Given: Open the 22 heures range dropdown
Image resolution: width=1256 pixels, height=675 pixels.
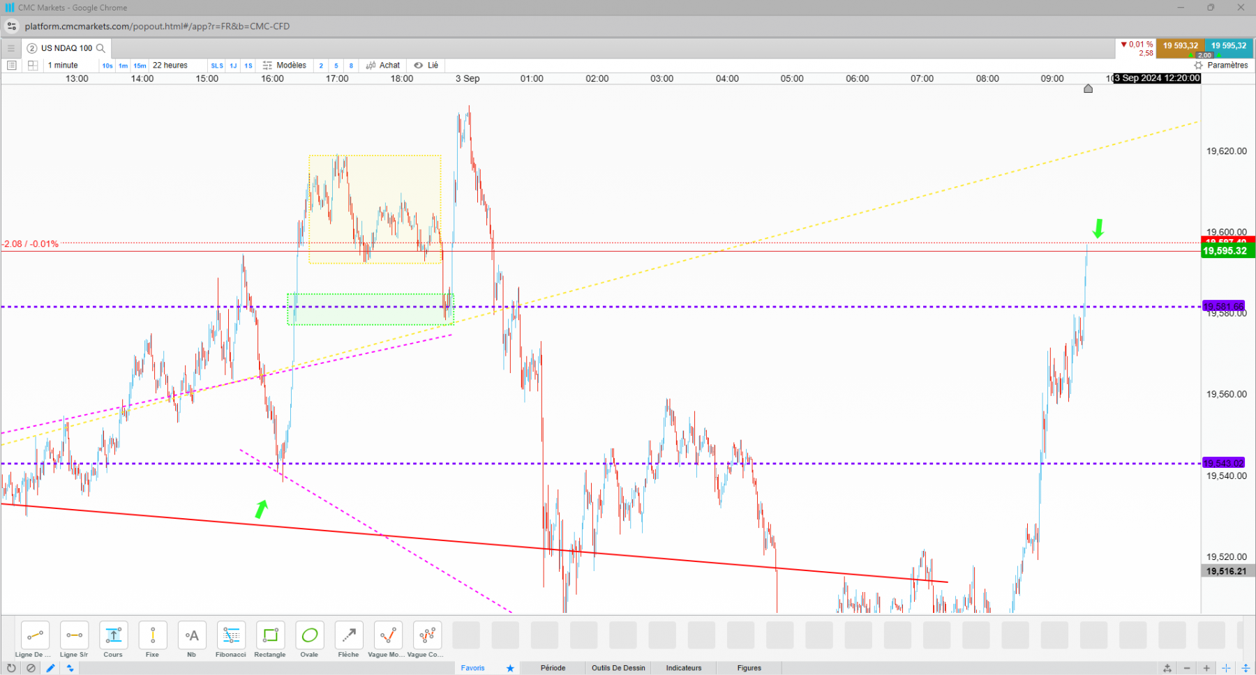Looking at the screenshot, I should point(178,66).
